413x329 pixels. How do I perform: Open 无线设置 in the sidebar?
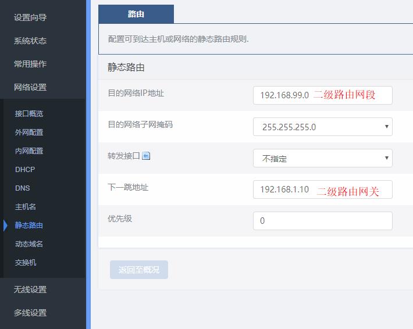pyautogui.click(x=30, y=289)
